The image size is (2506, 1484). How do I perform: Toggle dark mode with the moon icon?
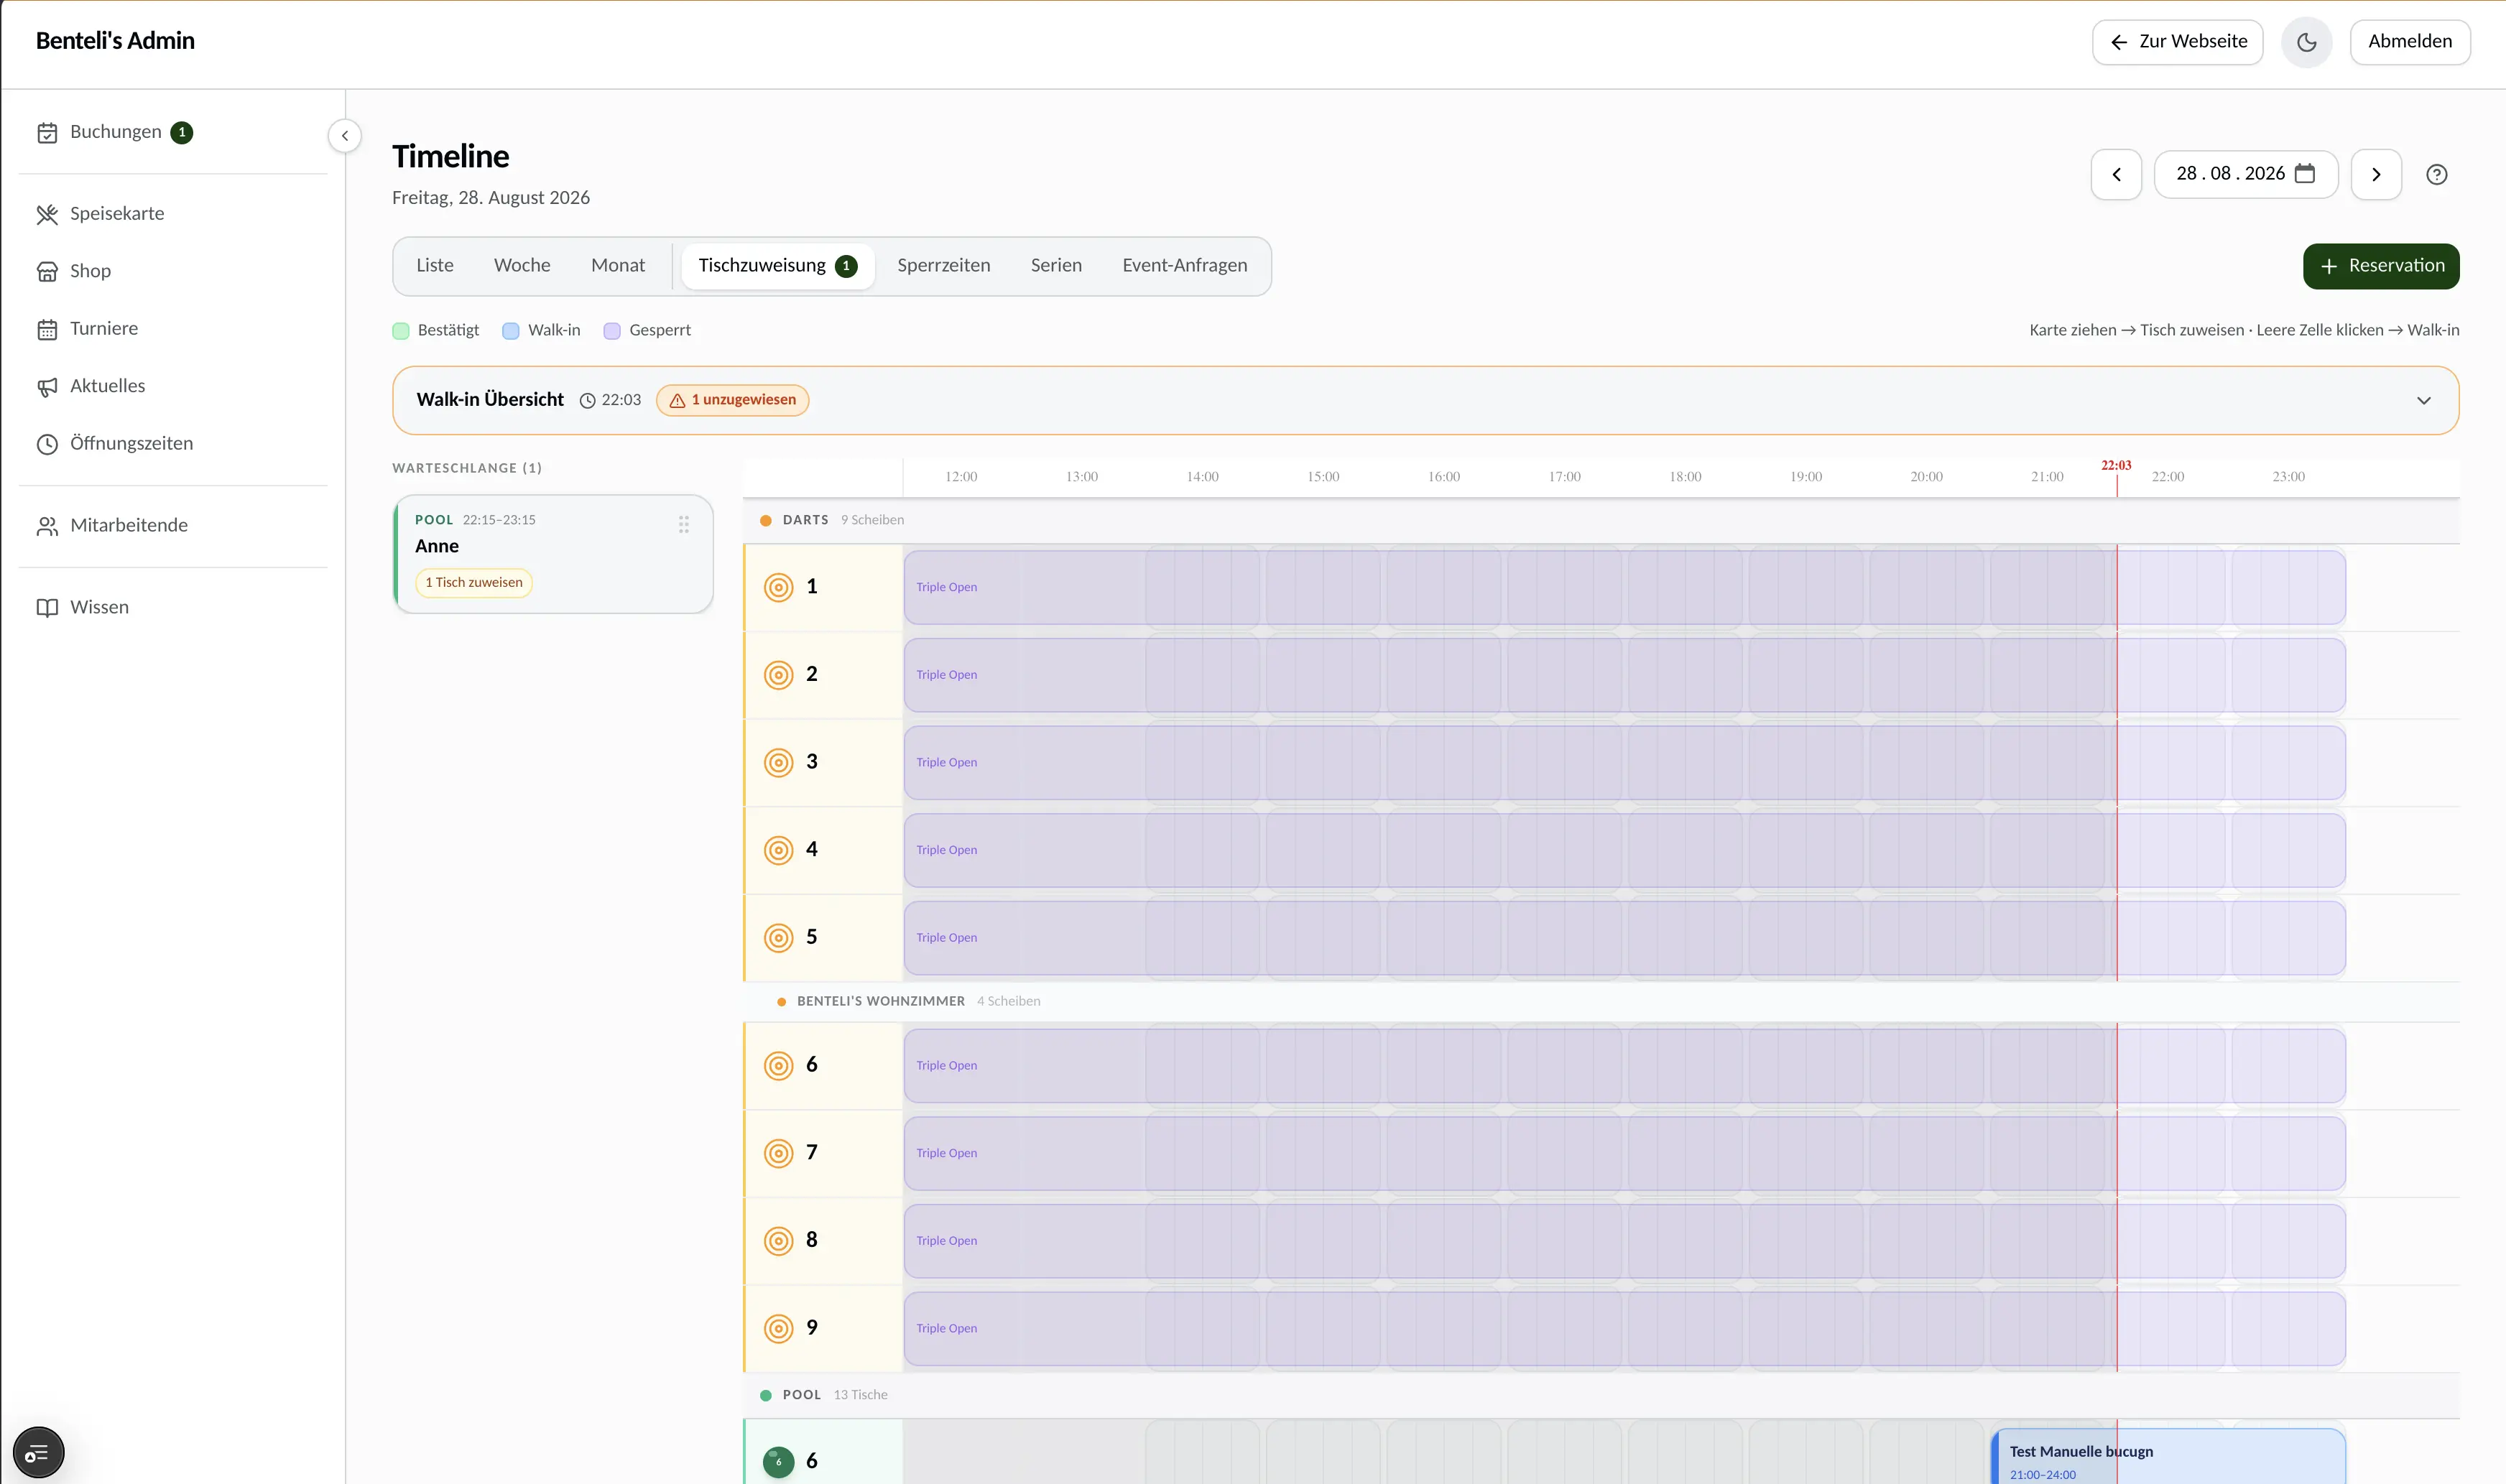point(2306,42)
